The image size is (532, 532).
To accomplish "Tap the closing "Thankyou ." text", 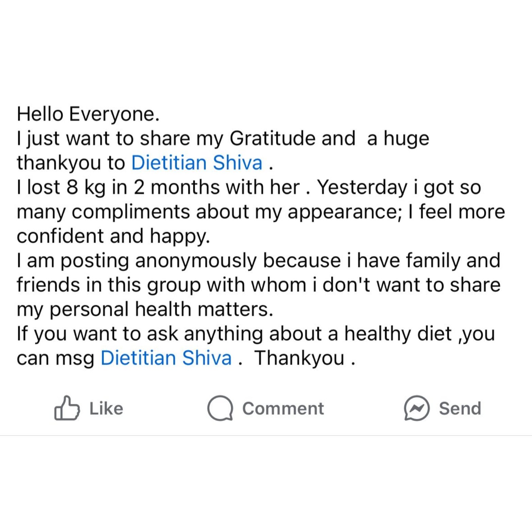I will coord(304,358).
